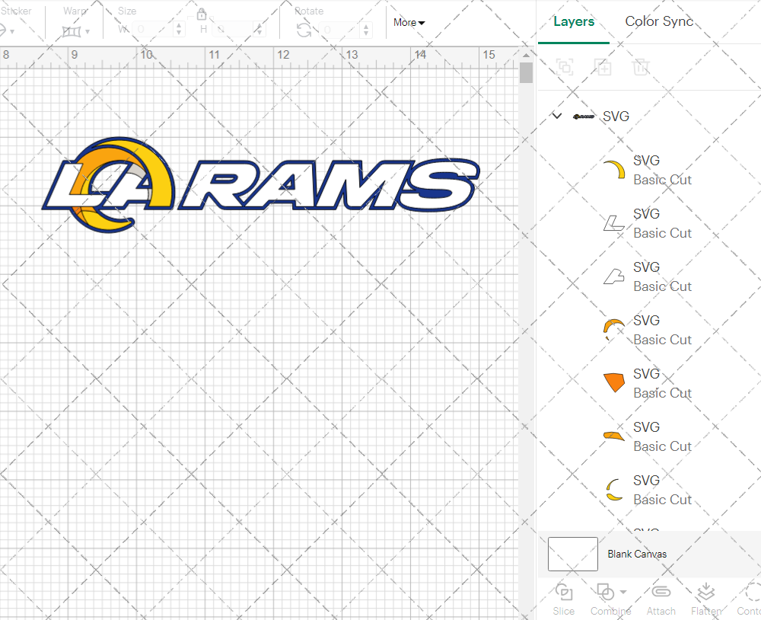Select the Slice tool

click(563, 596)
